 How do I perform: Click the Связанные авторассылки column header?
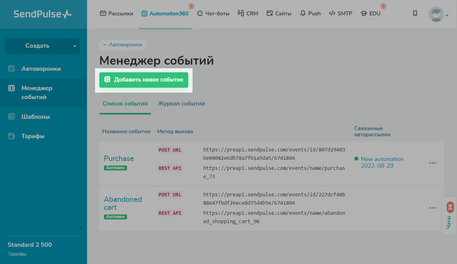pos(372,131)
